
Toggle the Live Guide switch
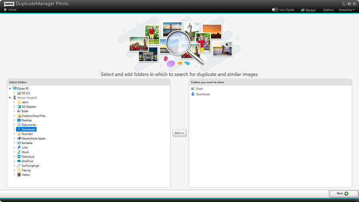(x=275, y=10)
